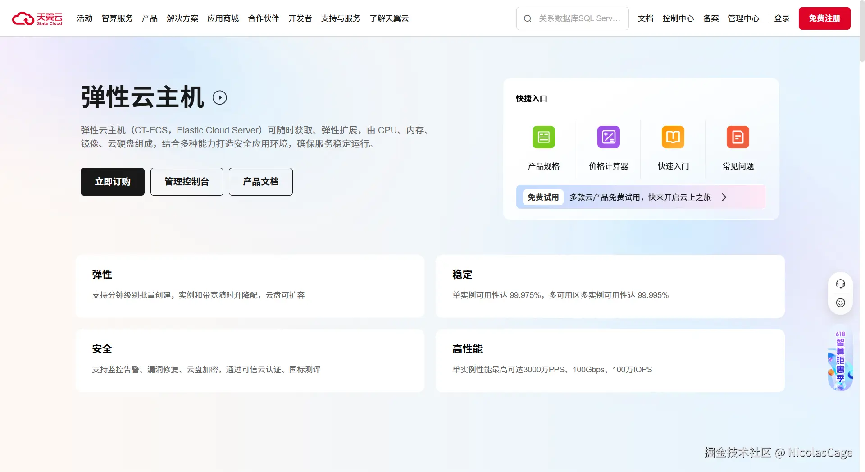Open 管理中心 from the top bar
865x472 pixels.
click(x=744, y=18)
